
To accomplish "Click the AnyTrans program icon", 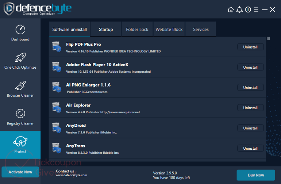I will click(57, 148).
